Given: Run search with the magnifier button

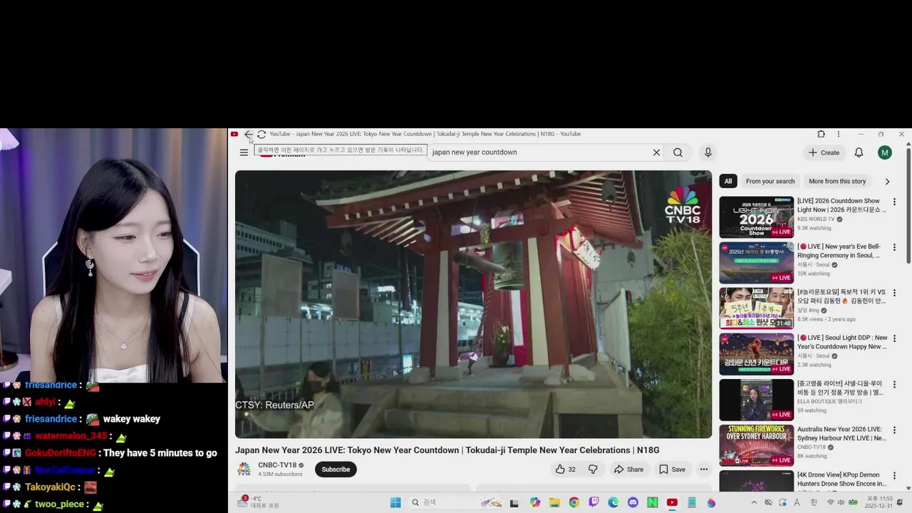Looking at the screenshot, I should pos(678,152).
